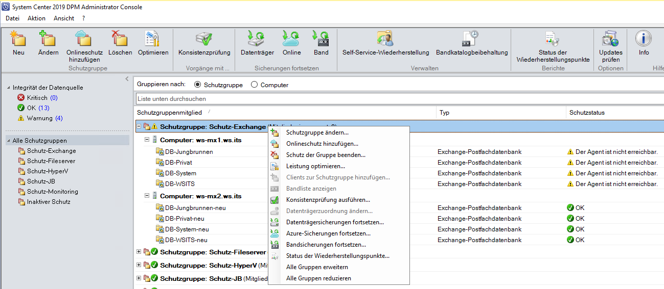664x289 pixels.
Task: Click the OK (13) count link
Action: [x=44, y=108]
